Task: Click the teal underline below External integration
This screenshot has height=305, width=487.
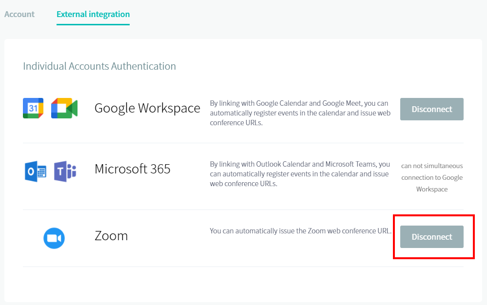Action: click(93, 24)
